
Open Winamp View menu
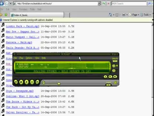37,58
